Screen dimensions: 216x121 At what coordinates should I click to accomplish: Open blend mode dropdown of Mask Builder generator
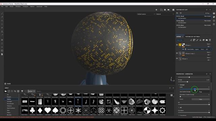pyautogui.click(x=202, y=49)
